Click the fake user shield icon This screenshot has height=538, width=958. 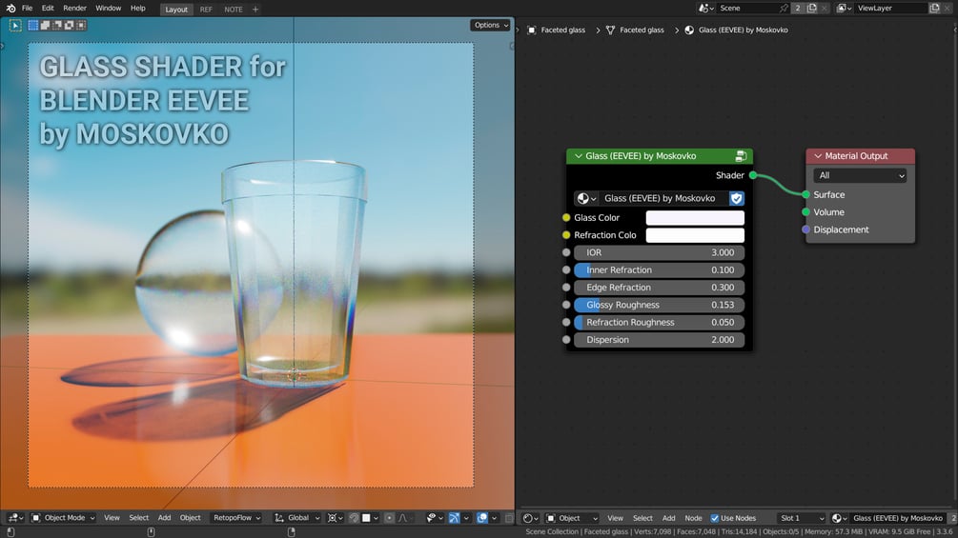tap(737, 198)
